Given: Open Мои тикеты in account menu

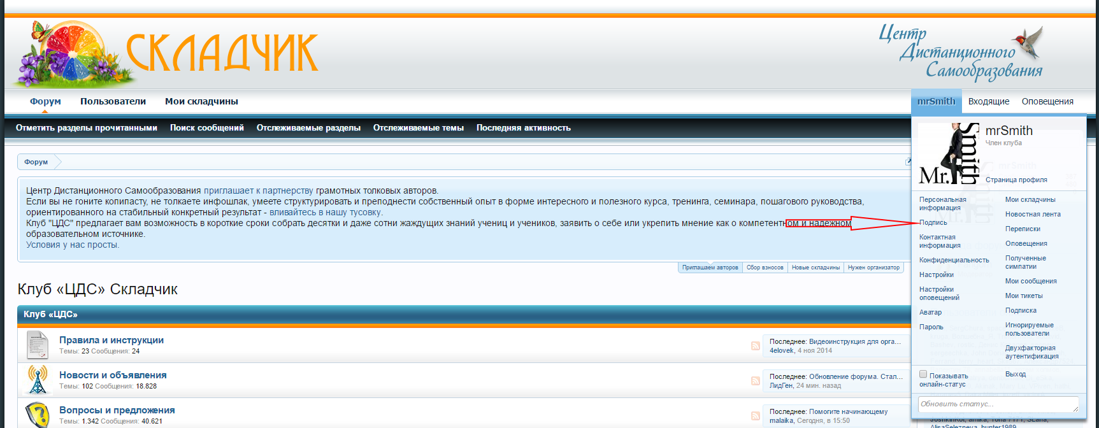Looking at the screenshot, I should 1024,296.
